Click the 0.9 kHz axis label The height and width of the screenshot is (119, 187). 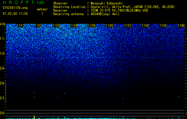tap(3, 68)
